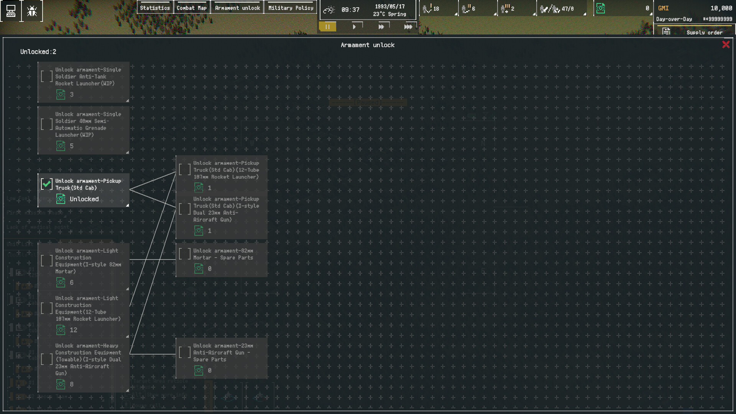The height and width of the screenshot is (414, 736).
Task: Click the bug report icon
Action: [x=33, y=10]
